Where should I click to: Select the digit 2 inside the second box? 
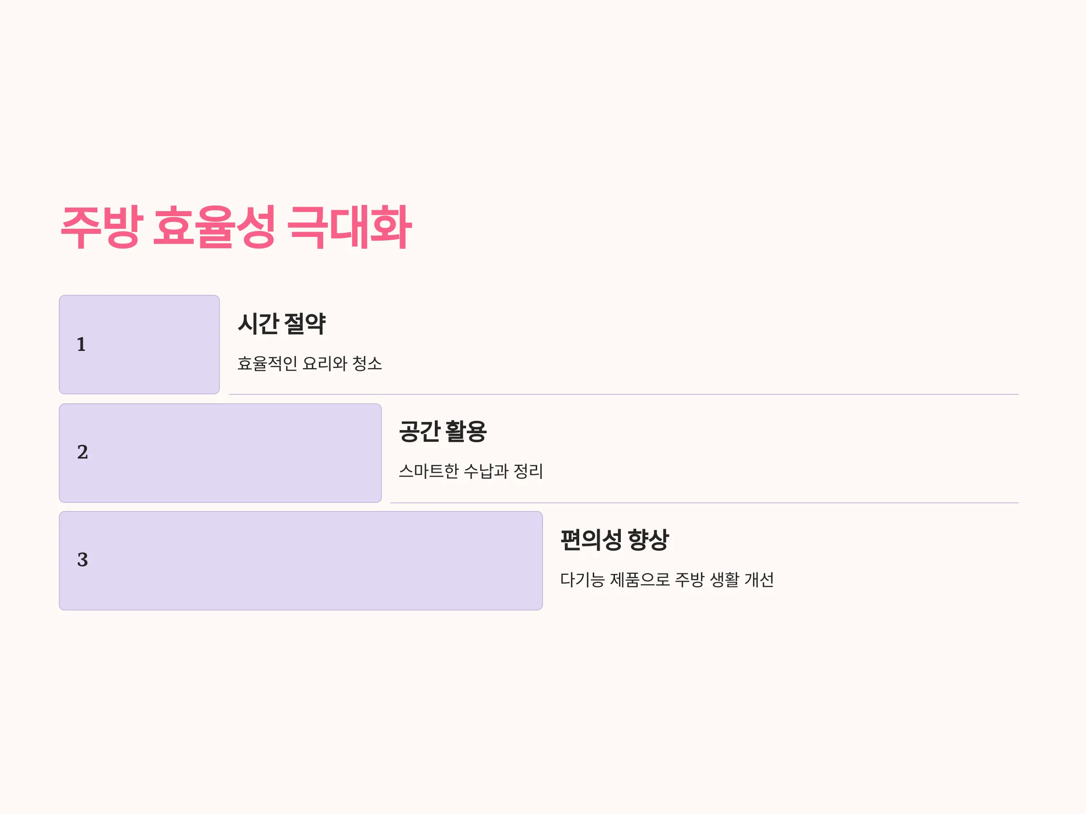82,452
